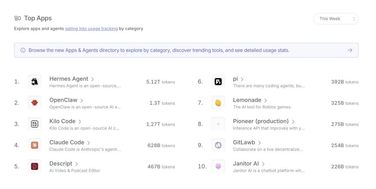Click the Apps & Agents directory banner
376x189 pixels.
point(186,50)
